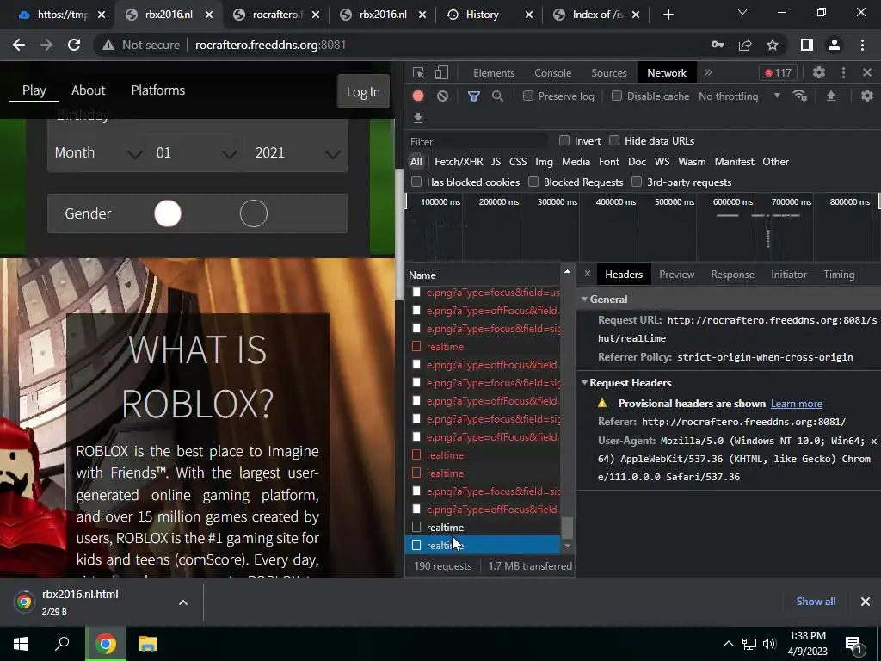Filter requests by Fetch/XHR
This screenshot has width=881, height=661.
(459, 161)
